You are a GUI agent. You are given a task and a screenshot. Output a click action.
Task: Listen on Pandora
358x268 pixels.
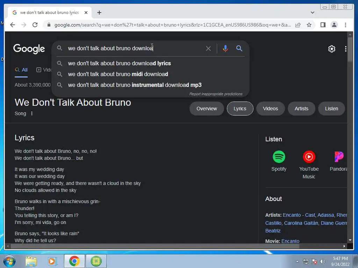(338, 161)
